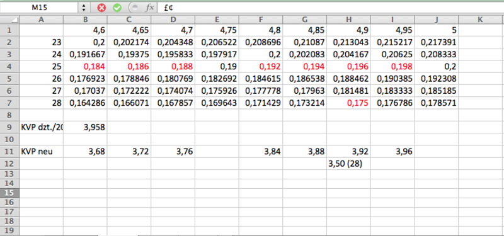The height and width of the screenshot is (236, 504).
Task: Open the Name Box stepper dropdown
Action: click(x=84, y=8)
